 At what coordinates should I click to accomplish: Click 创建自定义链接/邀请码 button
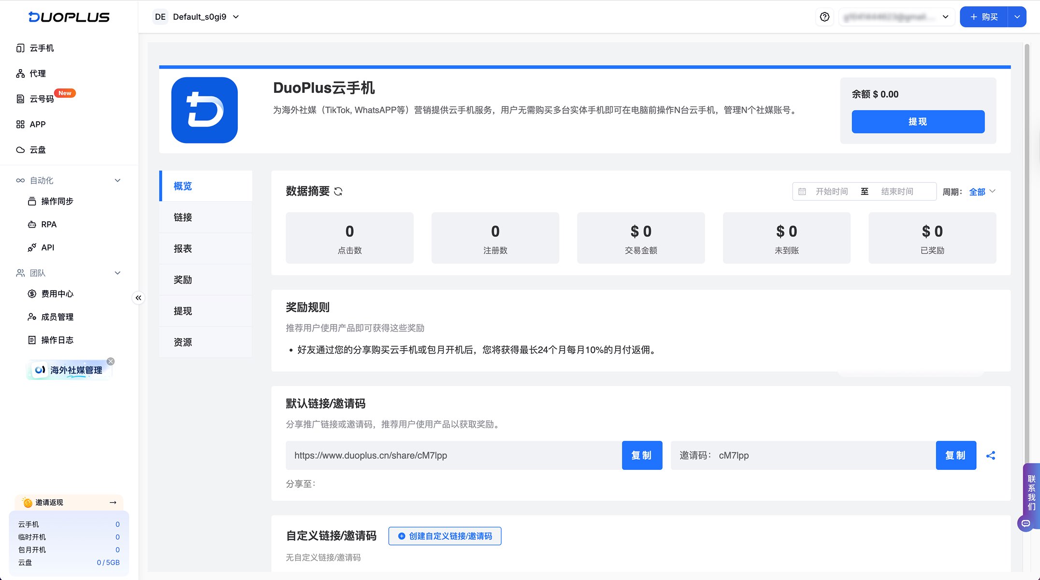pos(445,536)
